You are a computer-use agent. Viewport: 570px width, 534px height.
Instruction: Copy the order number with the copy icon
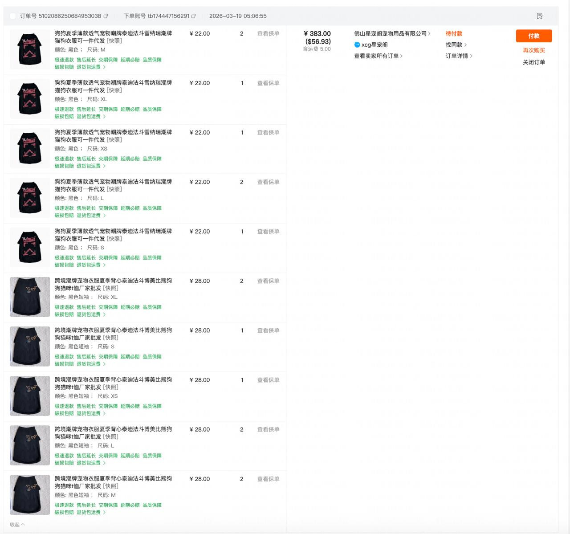106,16
